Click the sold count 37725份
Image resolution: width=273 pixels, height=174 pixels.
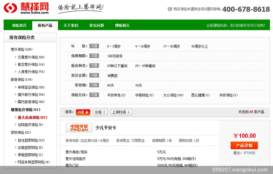tap(249, 153)
